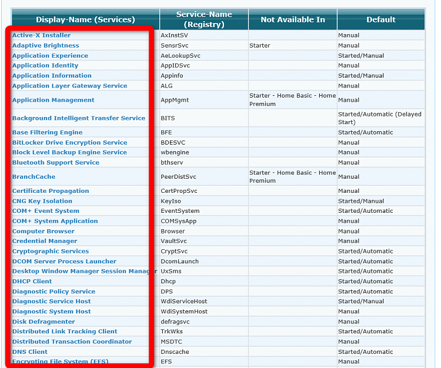Select the Bluetooth Support Service link
441x368 pixels.
(x=56, y=162)
